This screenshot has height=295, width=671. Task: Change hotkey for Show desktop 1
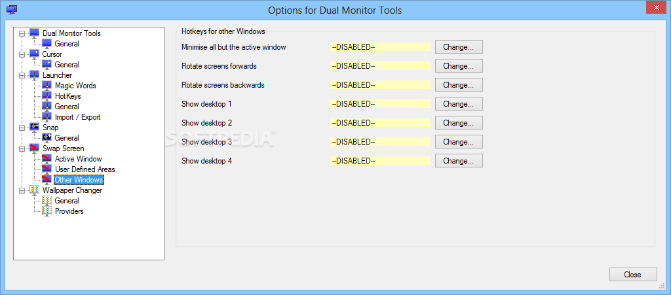(459, 104)
